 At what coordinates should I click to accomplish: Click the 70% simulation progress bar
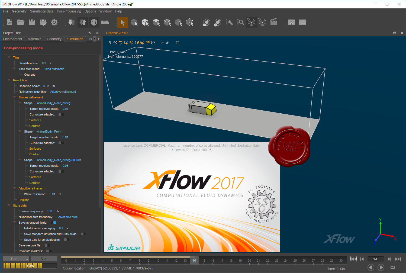point(30,266)
